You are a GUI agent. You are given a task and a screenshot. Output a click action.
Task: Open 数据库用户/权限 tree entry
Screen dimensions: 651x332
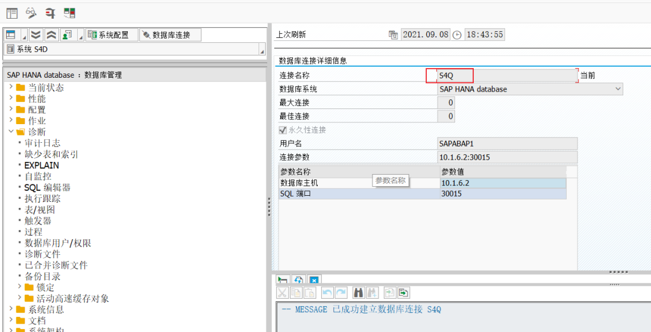[58, 243]
